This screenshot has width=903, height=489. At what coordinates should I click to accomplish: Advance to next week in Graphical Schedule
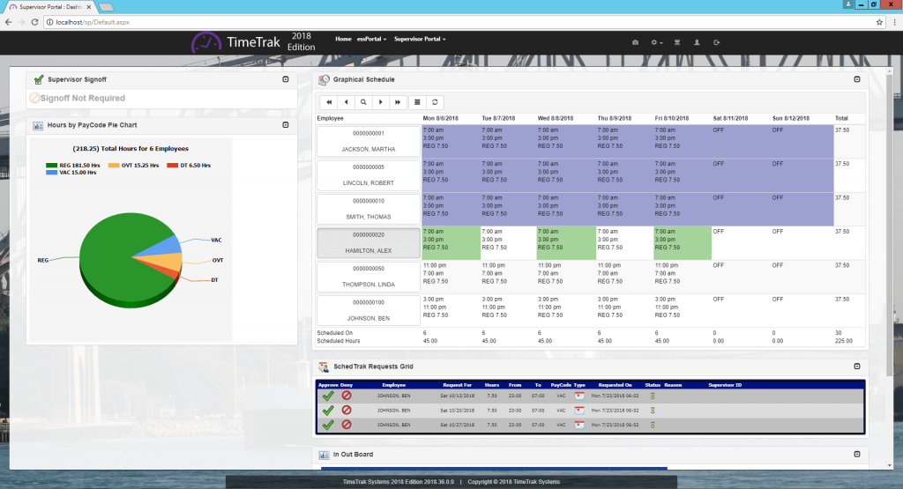coord(381,102)
